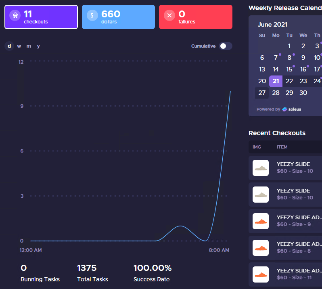Screen dimensions: 322x289
Task: Click the shopping cart icon in checkouts card
Action: click(x=15, y=15)
